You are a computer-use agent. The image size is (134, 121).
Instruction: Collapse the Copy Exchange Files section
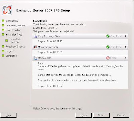coord(126,36)
